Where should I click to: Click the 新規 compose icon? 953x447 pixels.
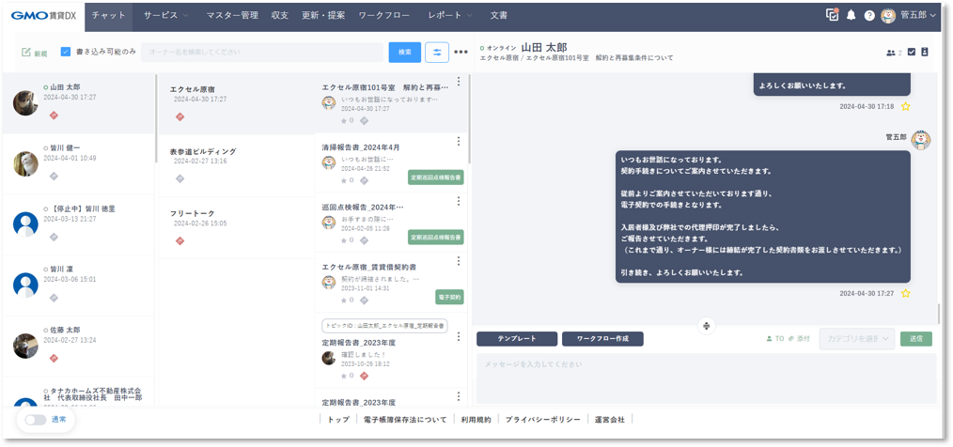pyautogui.click(x=26, y=53)
